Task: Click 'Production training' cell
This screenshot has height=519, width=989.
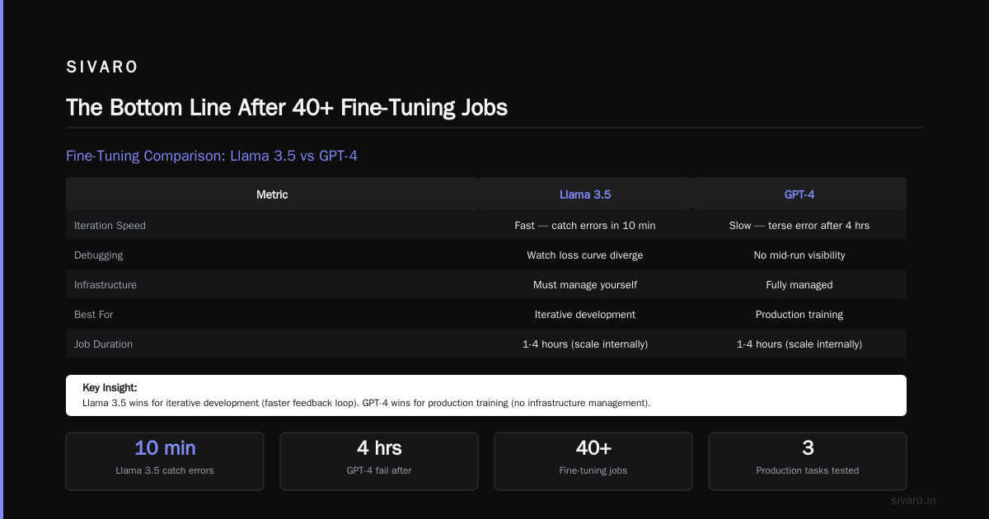Action: click(x=799, y=315)
